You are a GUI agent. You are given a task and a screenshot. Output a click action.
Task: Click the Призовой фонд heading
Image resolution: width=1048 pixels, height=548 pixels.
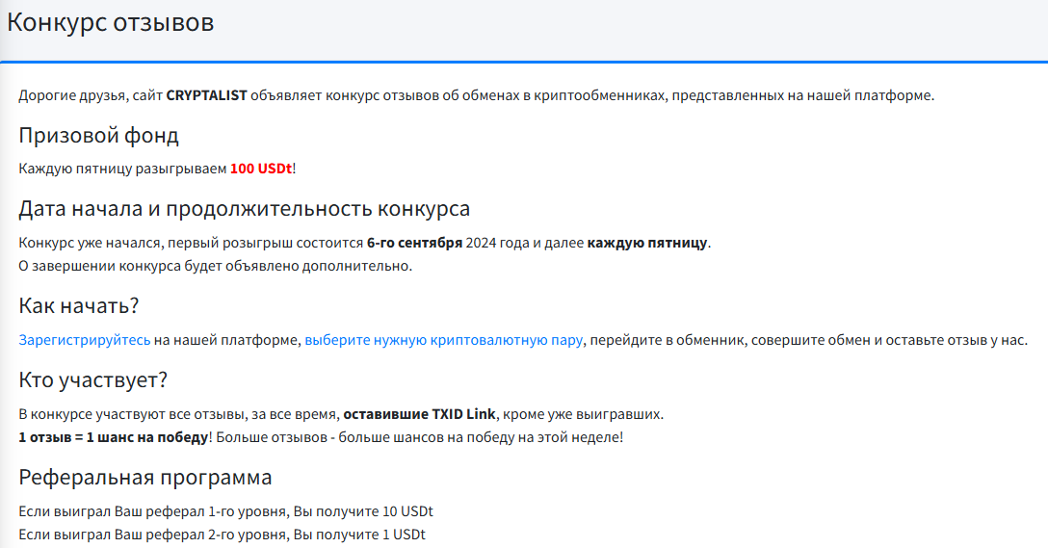[x=98, y=136]
